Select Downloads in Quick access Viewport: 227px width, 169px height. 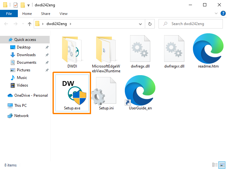pyautogui.click(x=26, y=55)
